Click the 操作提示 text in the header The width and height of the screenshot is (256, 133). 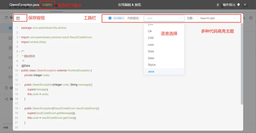(229, 5)
